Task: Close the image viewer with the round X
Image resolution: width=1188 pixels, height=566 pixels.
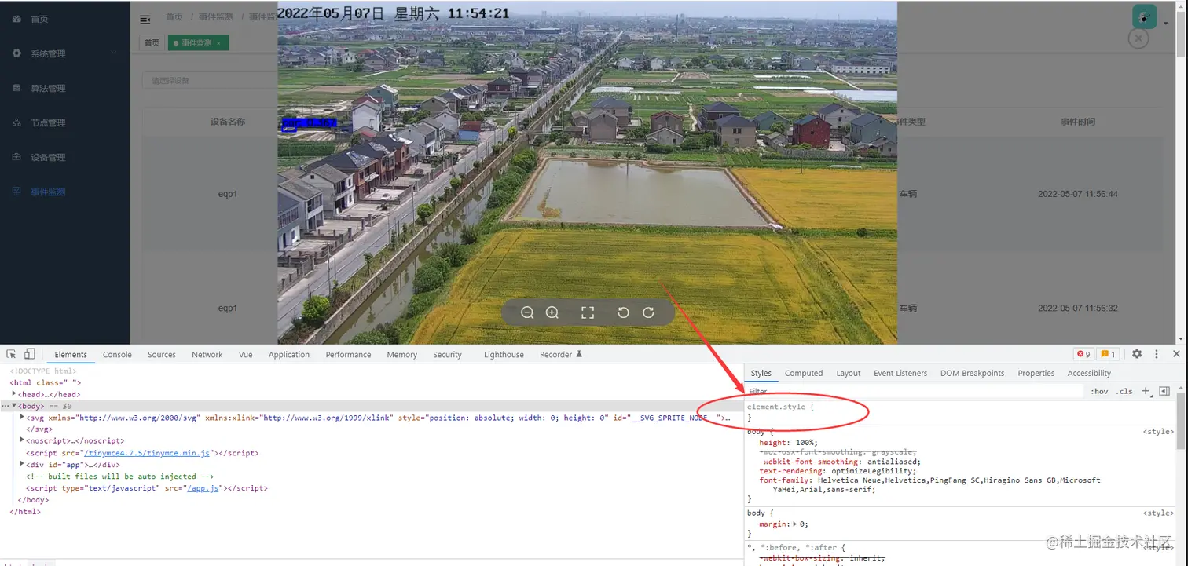Action: click(1138, 38)
